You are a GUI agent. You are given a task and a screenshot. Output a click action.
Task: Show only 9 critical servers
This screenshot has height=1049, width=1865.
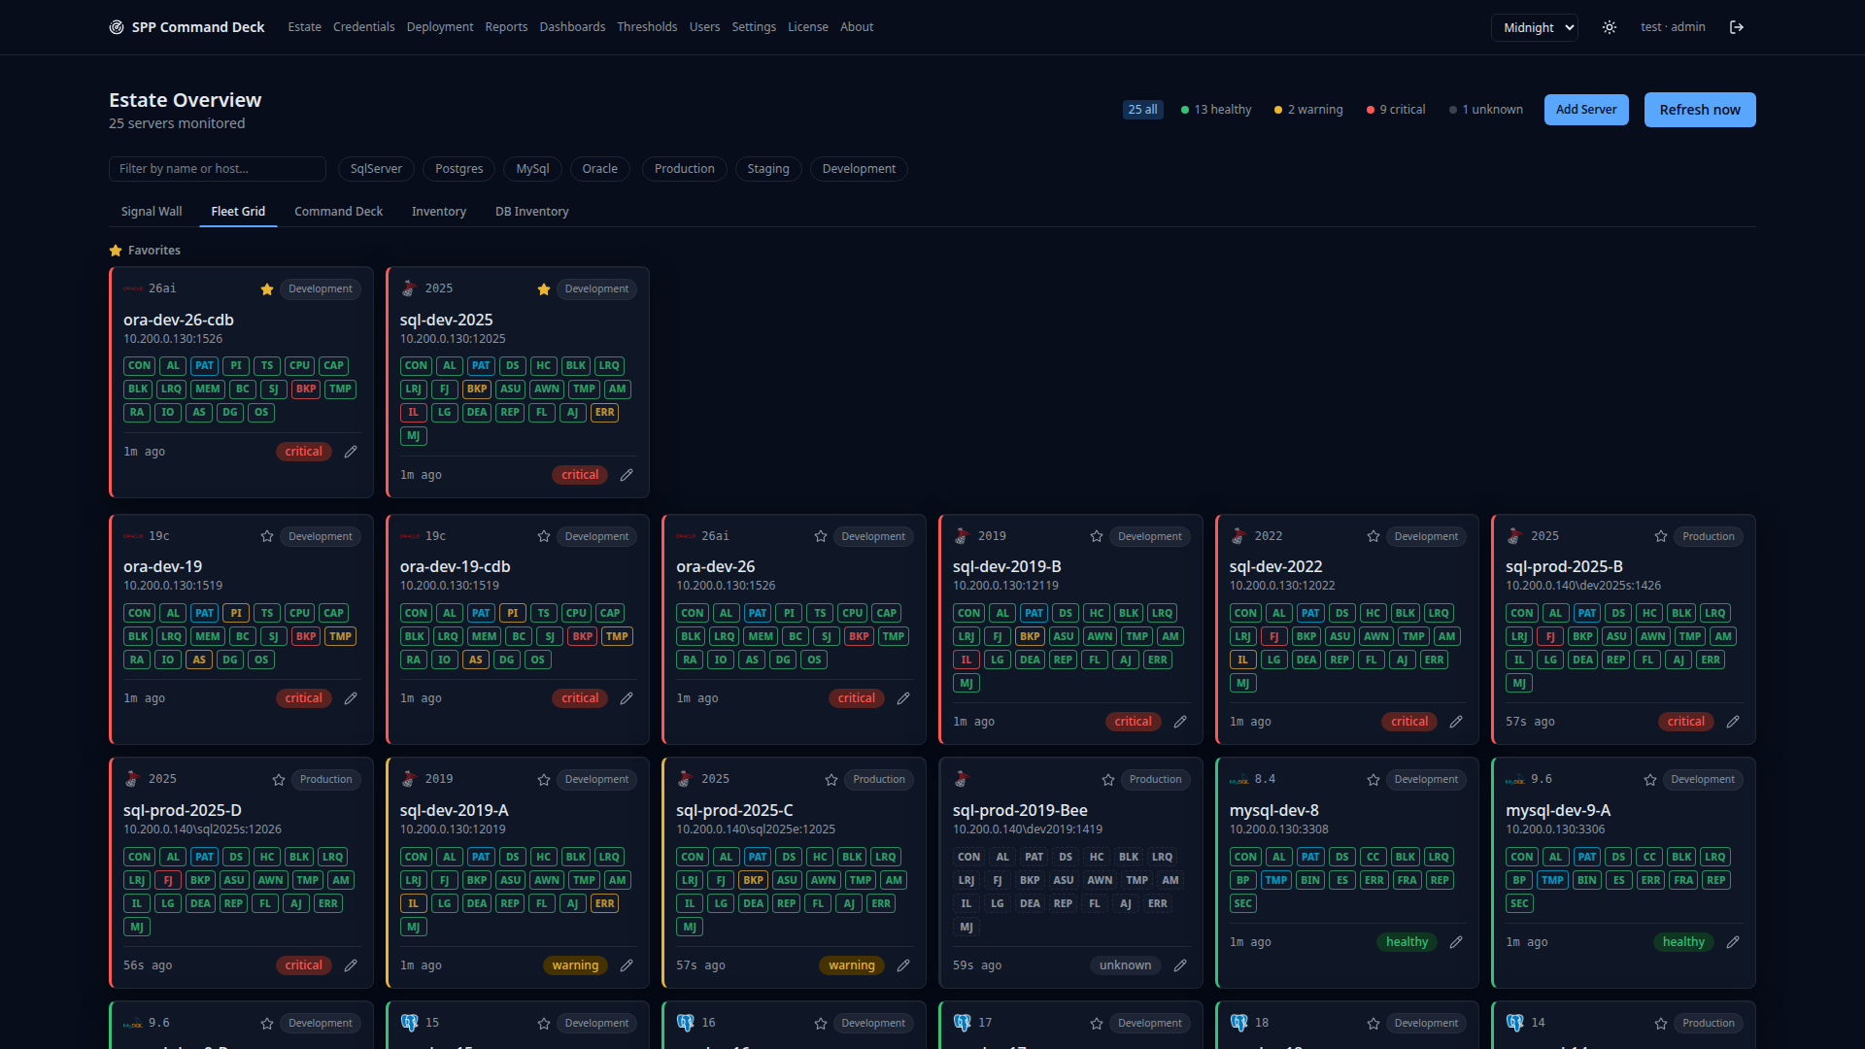pyautogui.click(x=1396, y=110)
